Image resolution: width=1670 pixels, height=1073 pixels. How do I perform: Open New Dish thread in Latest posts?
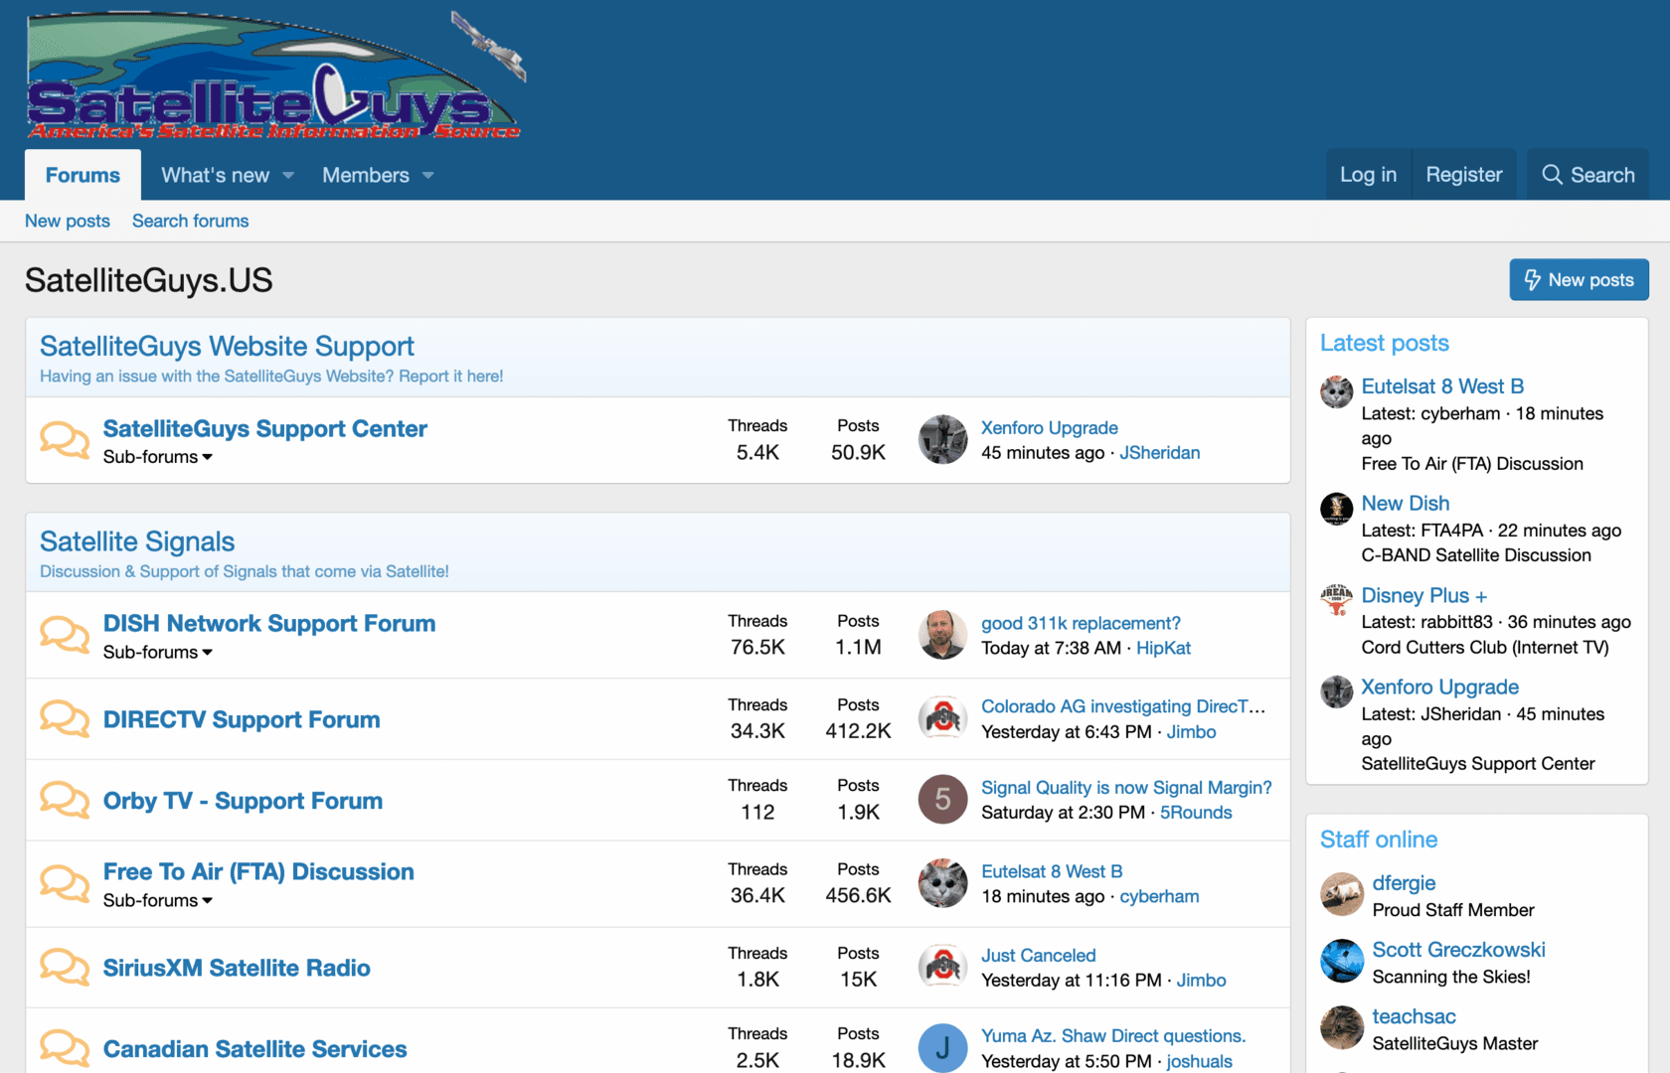tap(1405, 504)
